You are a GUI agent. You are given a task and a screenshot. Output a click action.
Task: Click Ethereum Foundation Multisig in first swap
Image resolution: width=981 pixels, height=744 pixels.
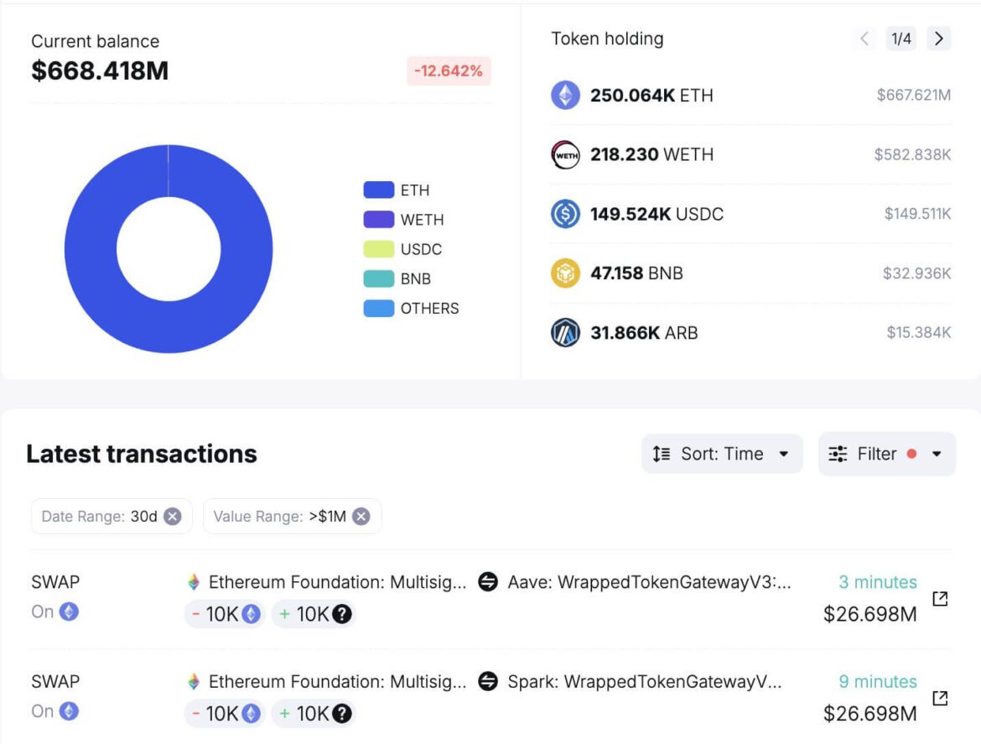coord(336,582)
